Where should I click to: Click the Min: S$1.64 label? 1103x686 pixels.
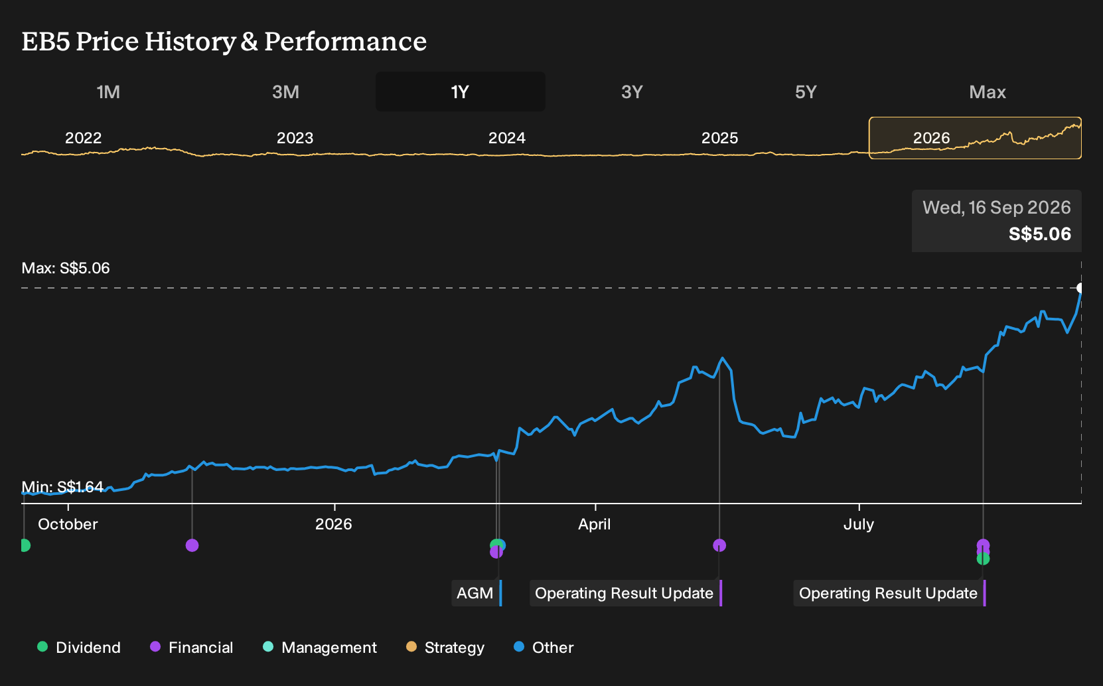[x=62, y=487]
